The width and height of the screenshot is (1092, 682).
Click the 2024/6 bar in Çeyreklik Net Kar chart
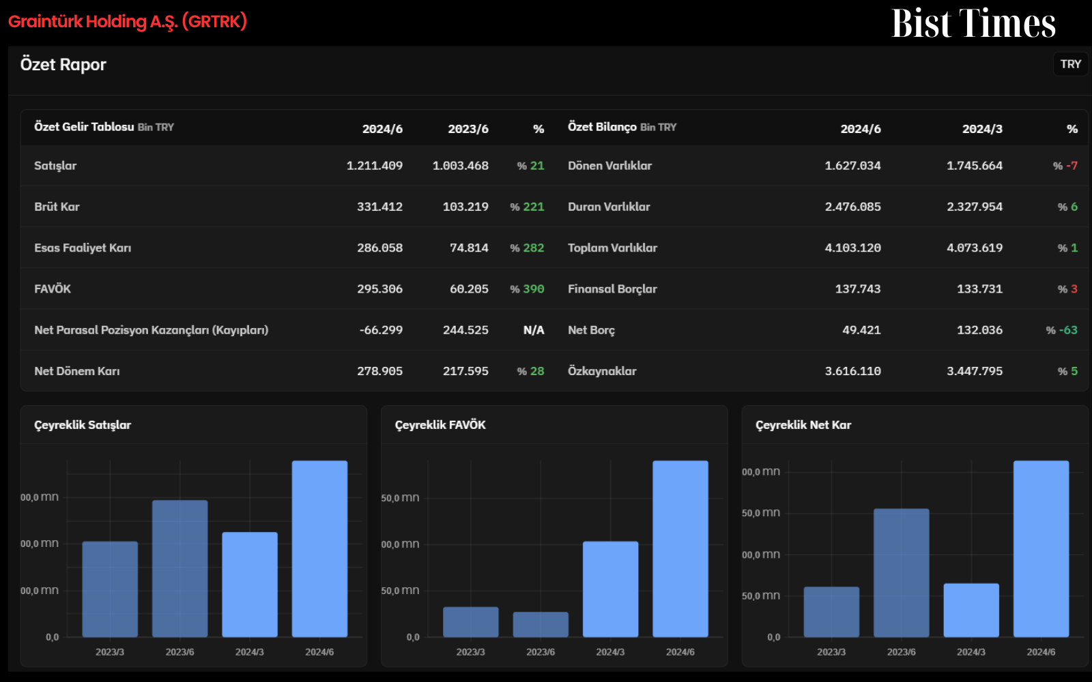(x=1041, y=549)
